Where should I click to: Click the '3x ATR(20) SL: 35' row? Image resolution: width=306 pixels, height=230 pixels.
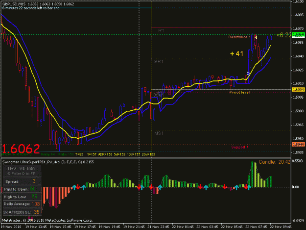[22, 212]
